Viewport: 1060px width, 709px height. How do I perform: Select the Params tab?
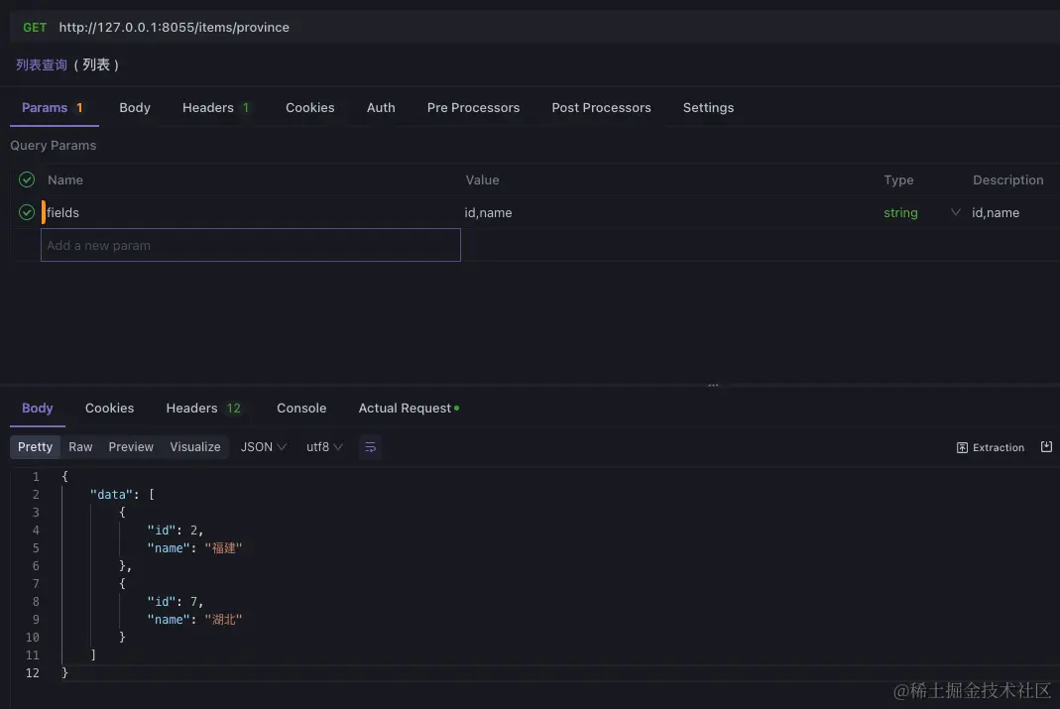(x=53, y=107)
